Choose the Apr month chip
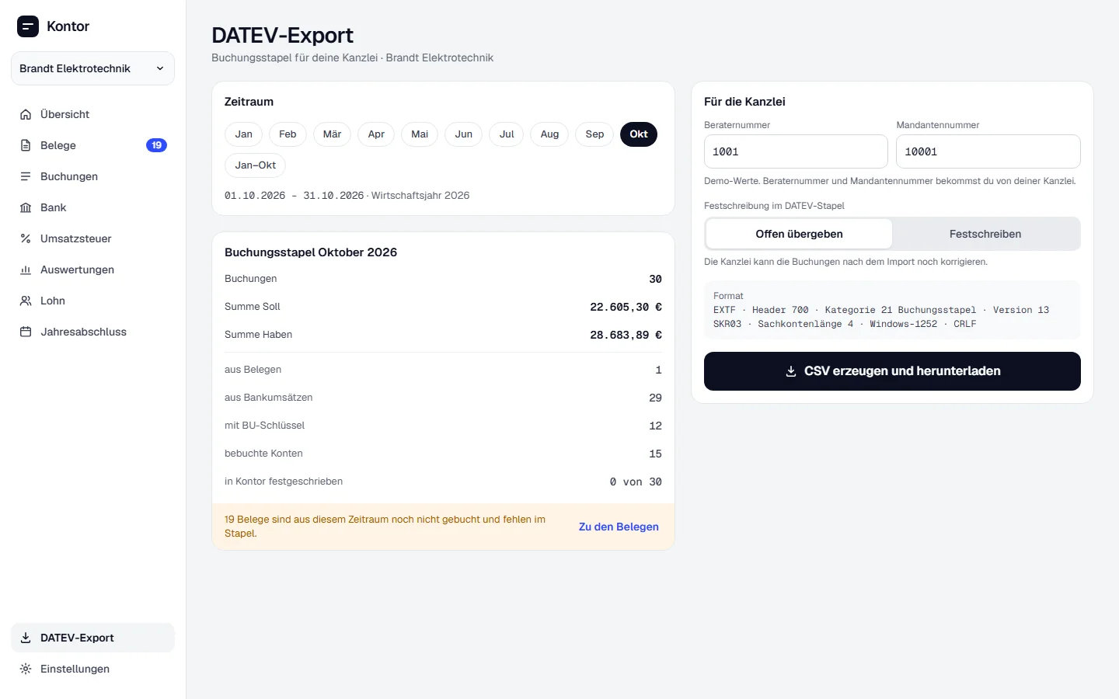 click(376, 134)
